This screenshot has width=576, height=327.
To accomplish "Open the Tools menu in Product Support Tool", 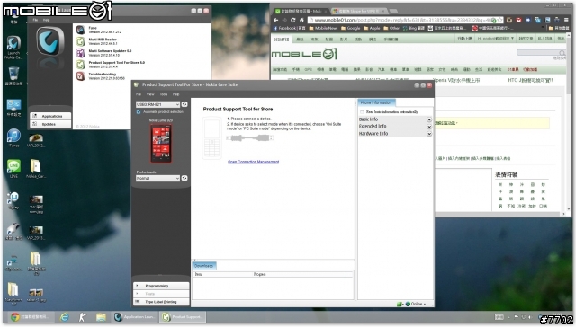I will 164,94.
